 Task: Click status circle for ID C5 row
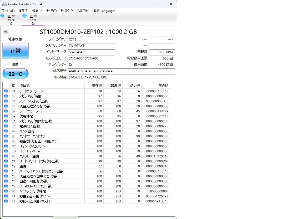point(6,176)
